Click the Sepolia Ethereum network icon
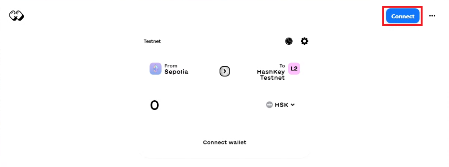The height and width of the screenshot is (167, 449). (x=156, y=69)
